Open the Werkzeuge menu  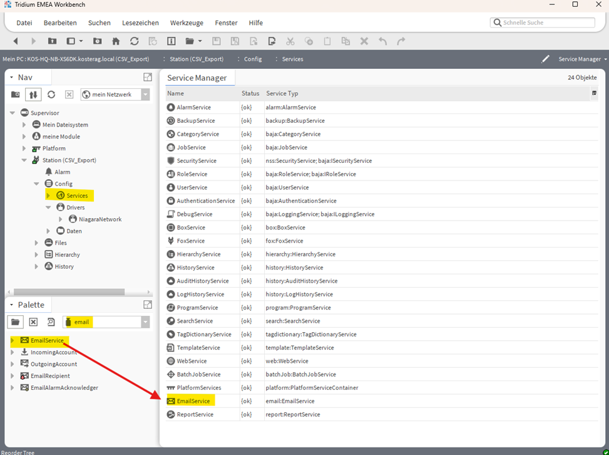[187, 23]
